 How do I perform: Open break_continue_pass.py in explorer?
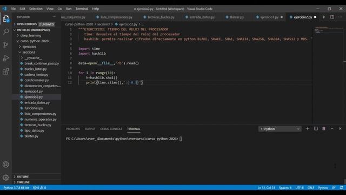(x=36, y=63)
